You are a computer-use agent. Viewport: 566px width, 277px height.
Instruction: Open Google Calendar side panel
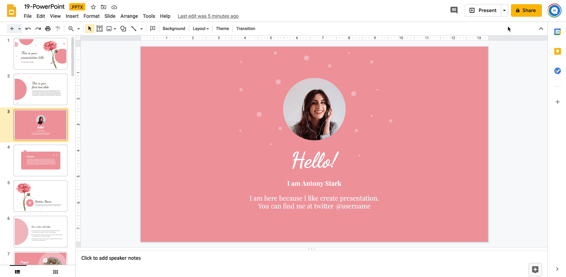click(x=558, y=32)
